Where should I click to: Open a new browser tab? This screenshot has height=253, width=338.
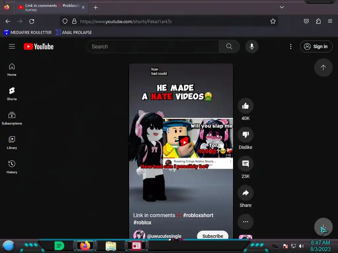click(x=96, y=8)
